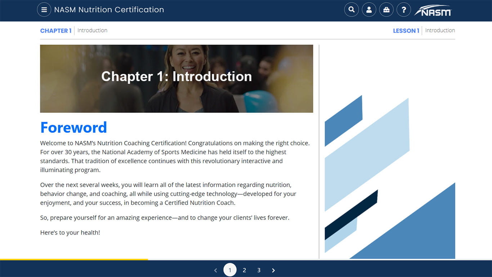Screen dimensions: 492x277
Task: Select page 1 in pagination
Action: pyautogui.click(x=230, y=270)
